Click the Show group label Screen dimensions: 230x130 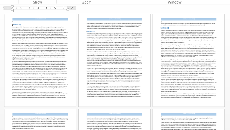click(x=38, y=2)
